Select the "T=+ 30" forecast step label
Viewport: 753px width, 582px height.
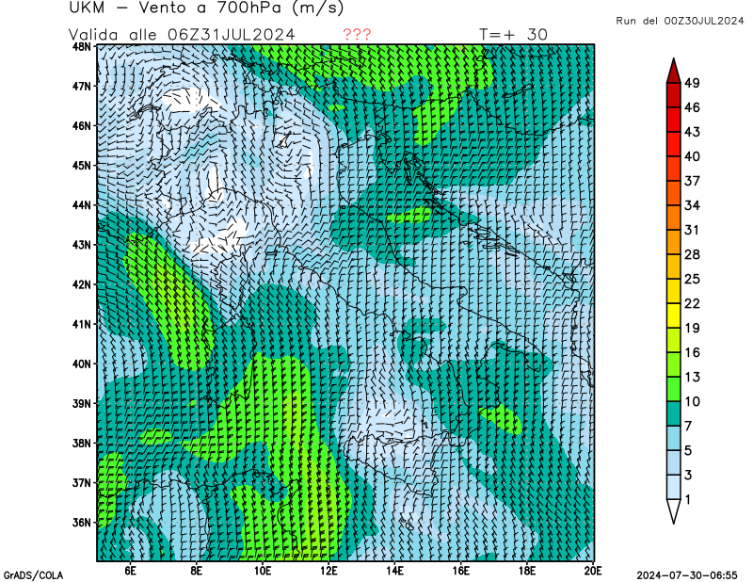pyautogui.click(x=514, y=34)
